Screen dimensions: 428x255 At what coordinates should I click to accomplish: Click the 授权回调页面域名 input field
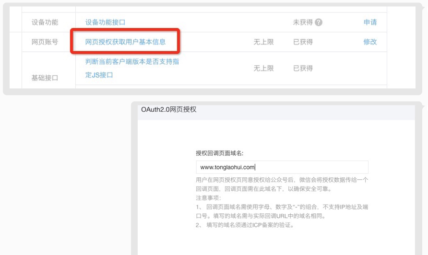coord(282,167)
